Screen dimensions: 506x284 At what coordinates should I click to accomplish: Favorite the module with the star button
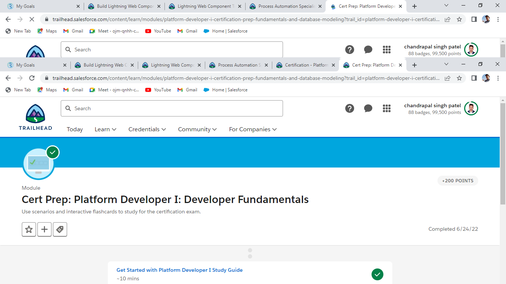click(x=29, y=229)
